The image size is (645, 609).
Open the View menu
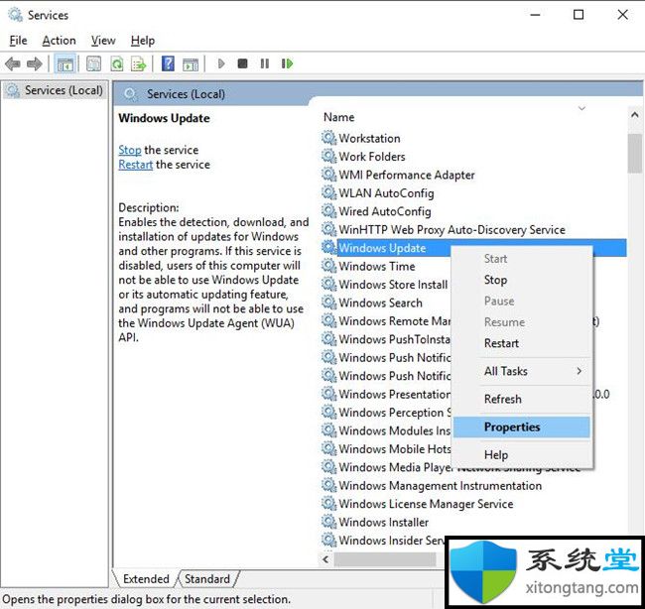point(103,41)
